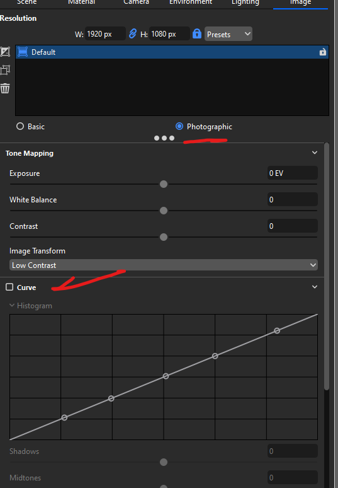The image size is (338, 488).
Task: Switch to the Camera tab
Action: [136, 3]
